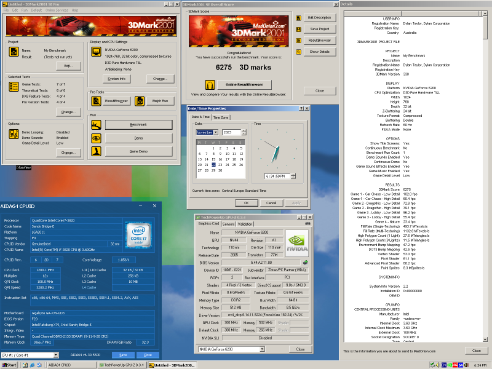
Task: Click the magnifier icon beside Show Details
Action: coord(298,52)
